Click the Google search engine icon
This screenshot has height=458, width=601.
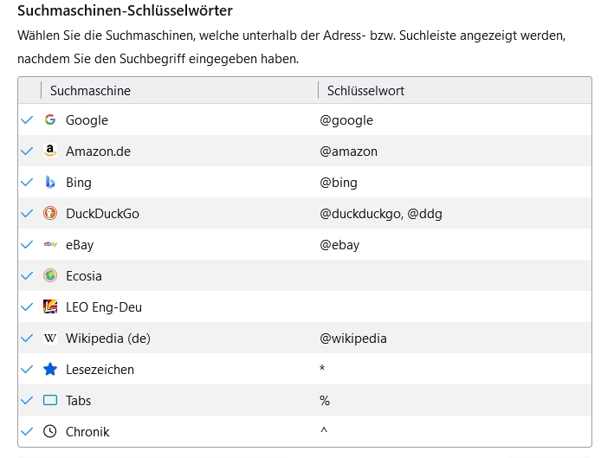click(x=50, y=120)
